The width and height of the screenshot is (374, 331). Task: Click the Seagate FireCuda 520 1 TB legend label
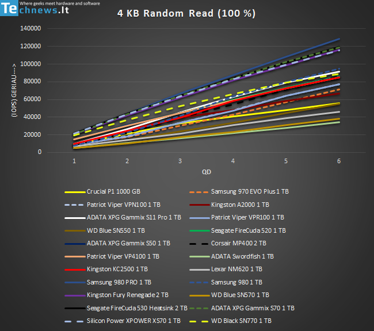pos(249,230)
